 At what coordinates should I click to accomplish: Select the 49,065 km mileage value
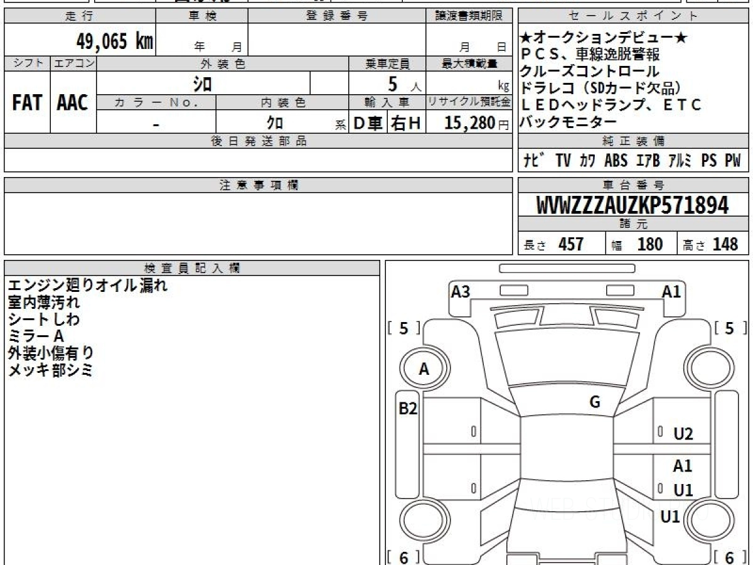tap(114, 41)
